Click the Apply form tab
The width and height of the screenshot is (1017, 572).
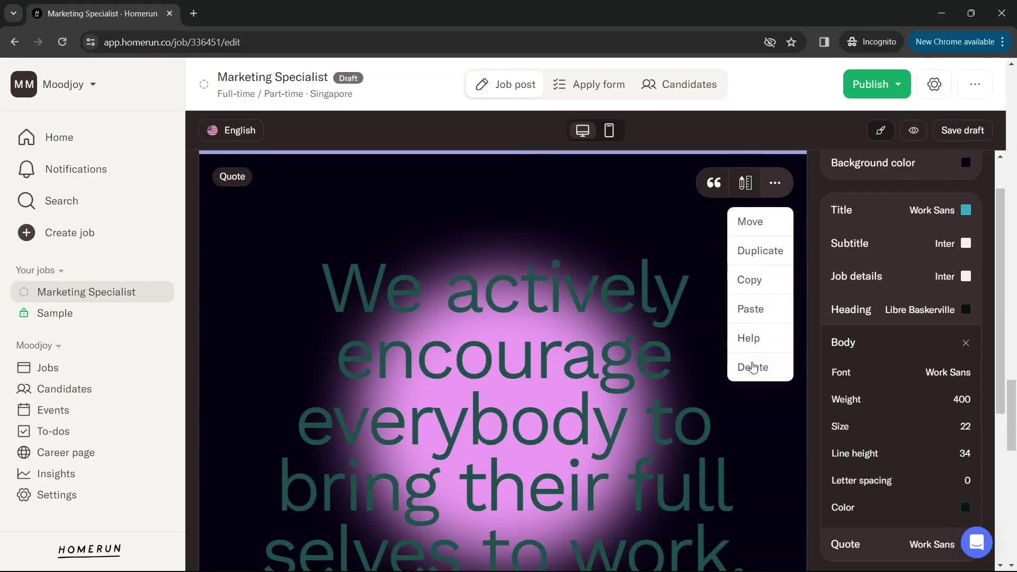coord(589,84)
